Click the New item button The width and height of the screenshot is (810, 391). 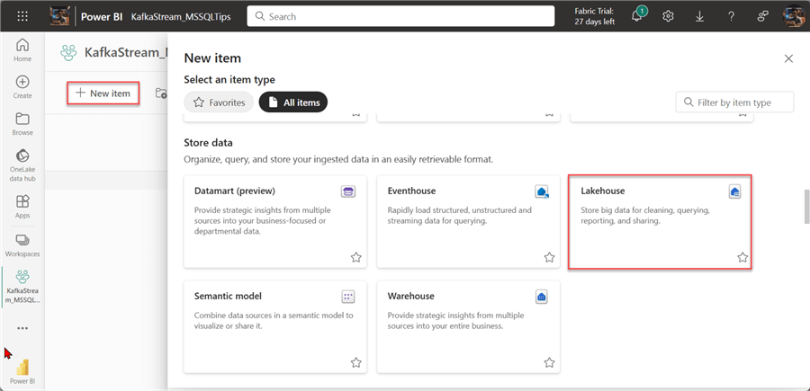pyautogui.click(x=103, y=93)
